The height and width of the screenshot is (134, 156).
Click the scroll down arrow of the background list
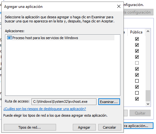click(148, 104)
